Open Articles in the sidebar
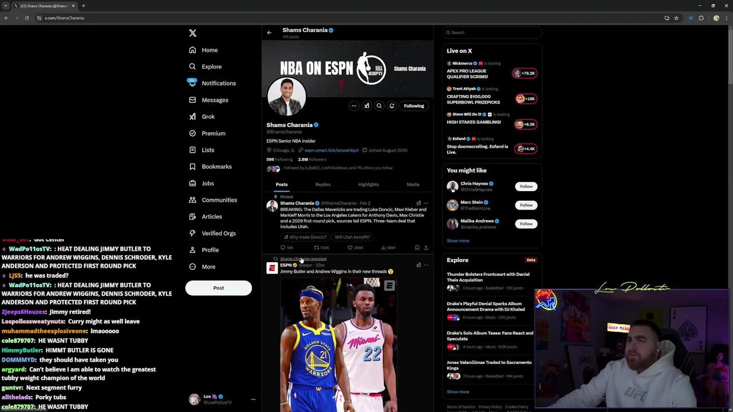The image size is (733, 412). coord(205,216)
